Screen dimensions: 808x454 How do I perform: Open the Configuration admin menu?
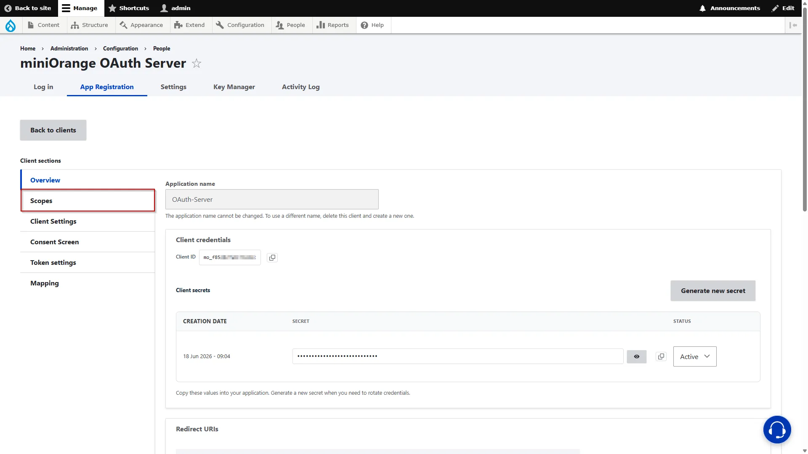click(240, 25)
